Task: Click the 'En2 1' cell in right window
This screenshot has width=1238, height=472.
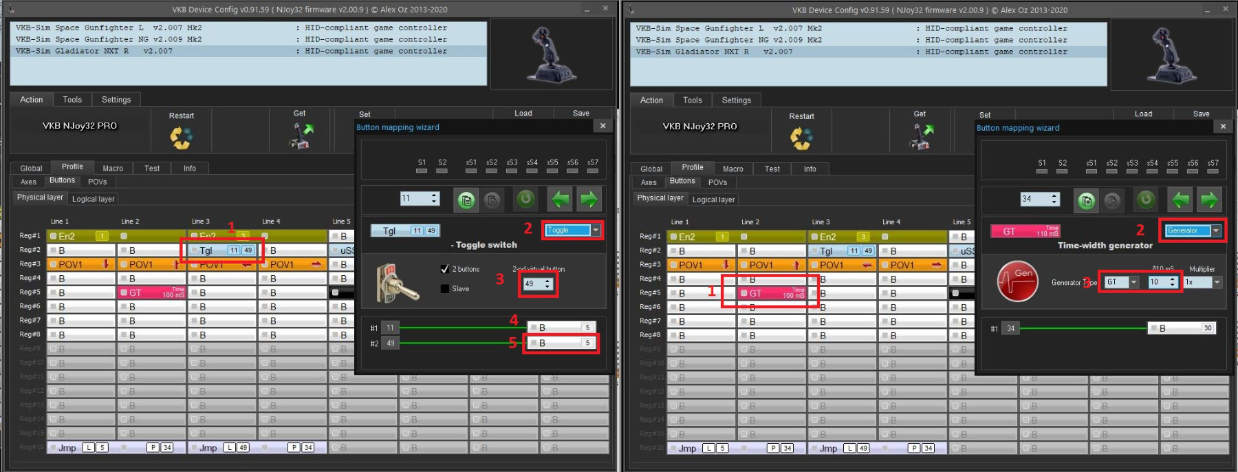Action: pos(701,237)
